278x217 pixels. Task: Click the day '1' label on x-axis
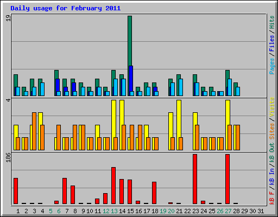[x=18, y=211]
